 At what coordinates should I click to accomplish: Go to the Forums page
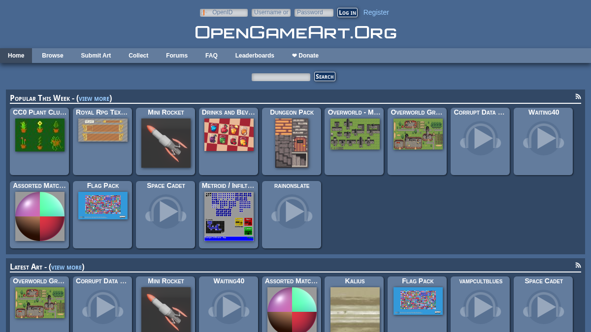click(177, 56)
